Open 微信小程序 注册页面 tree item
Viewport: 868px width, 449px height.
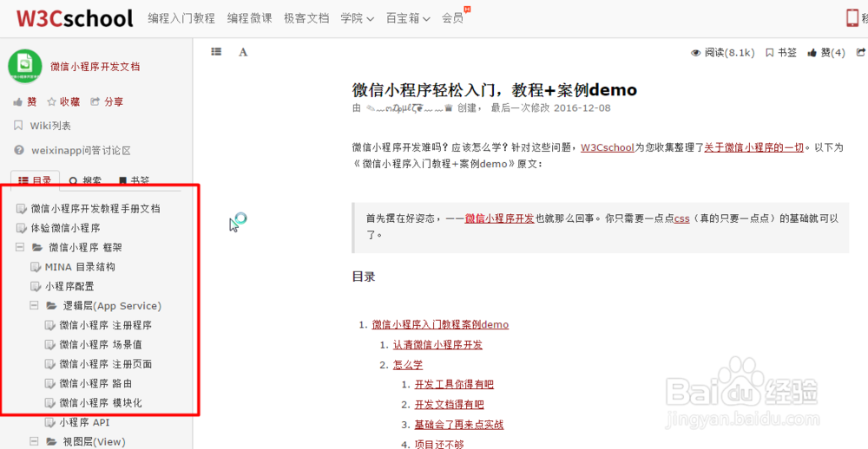click(106, 364)
